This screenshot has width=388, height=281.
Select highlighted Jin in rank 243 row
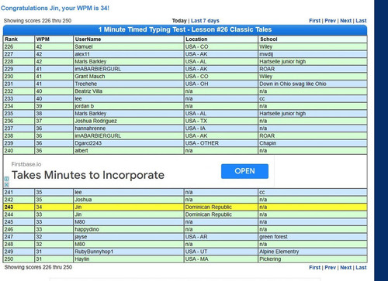pyautogui.click(x=78, y=207)
